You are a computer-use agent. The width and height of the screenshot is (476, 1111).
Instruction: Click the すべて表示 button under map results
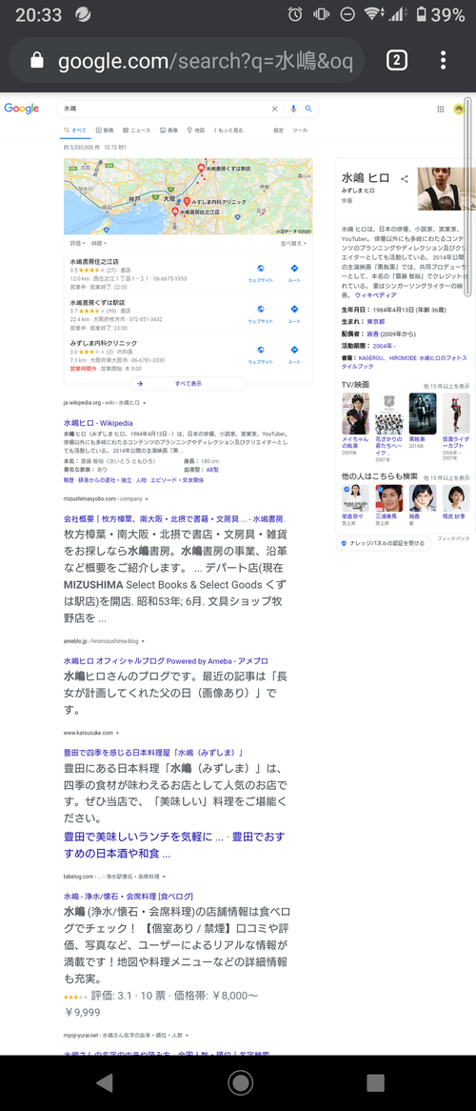188,383
